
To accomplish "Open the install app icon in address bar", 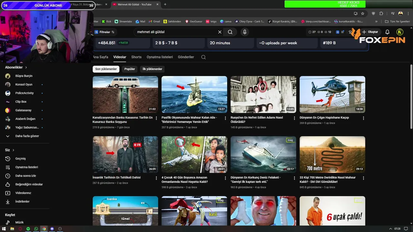I will click(x=356, y=14).
